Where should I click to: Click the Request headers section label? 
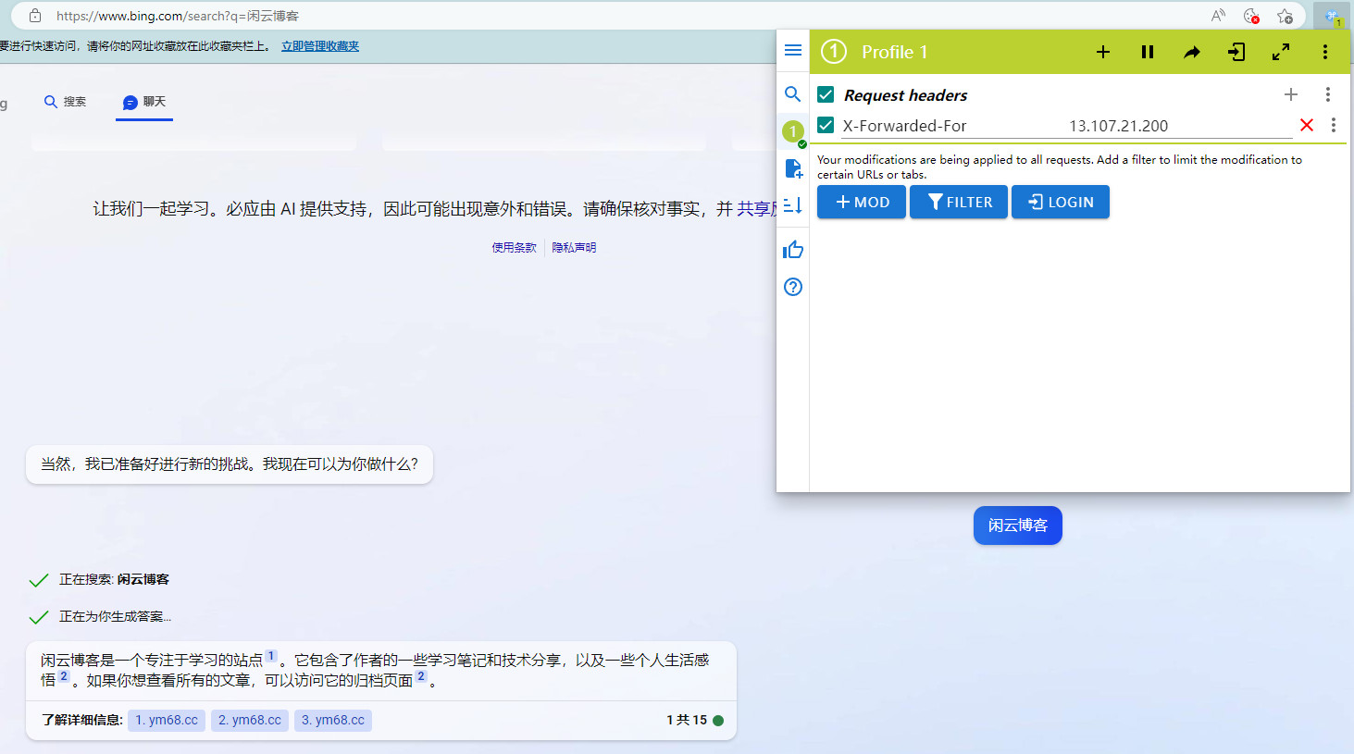click(x=905, y=95)
